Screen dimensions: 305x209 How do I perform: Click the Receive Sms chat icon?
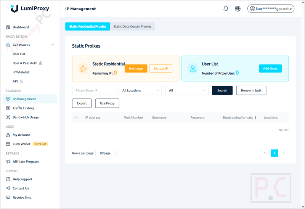click(x=8, y=197)
